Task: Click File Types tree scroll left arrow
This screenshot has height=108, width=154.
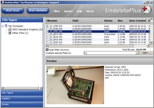Action: coord(3,88)
